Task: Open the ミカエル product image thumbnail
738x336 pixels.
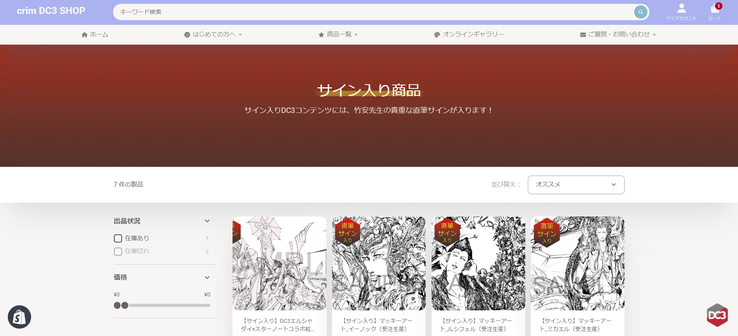Action: (578, 263)
